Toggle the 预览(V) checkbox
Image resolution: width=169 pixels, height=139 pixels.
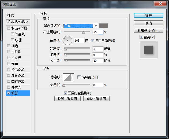pos(141,37)
